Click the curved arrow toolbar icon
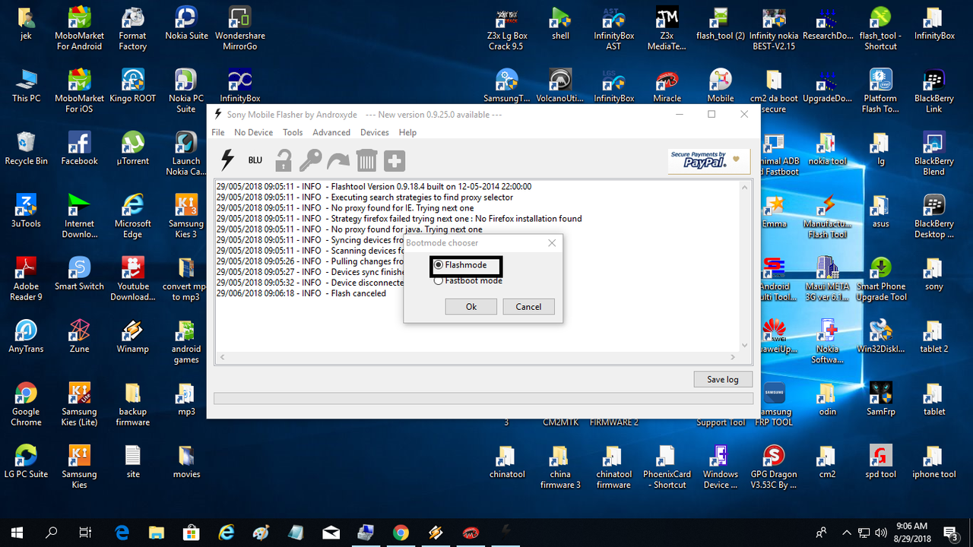Screen dimensions: 973x547 pyautogui.click(x=338, y=160)
